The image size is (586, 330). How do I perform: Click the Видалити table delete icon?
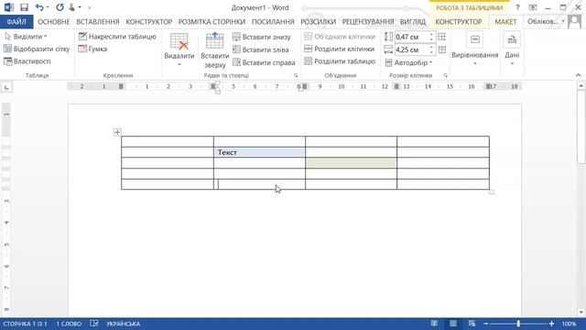tap(179, 41)
